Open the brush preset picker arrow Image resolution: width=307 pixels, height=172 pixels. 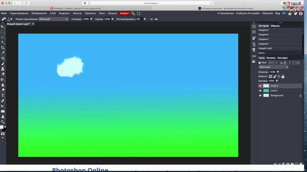click(12, 19)
